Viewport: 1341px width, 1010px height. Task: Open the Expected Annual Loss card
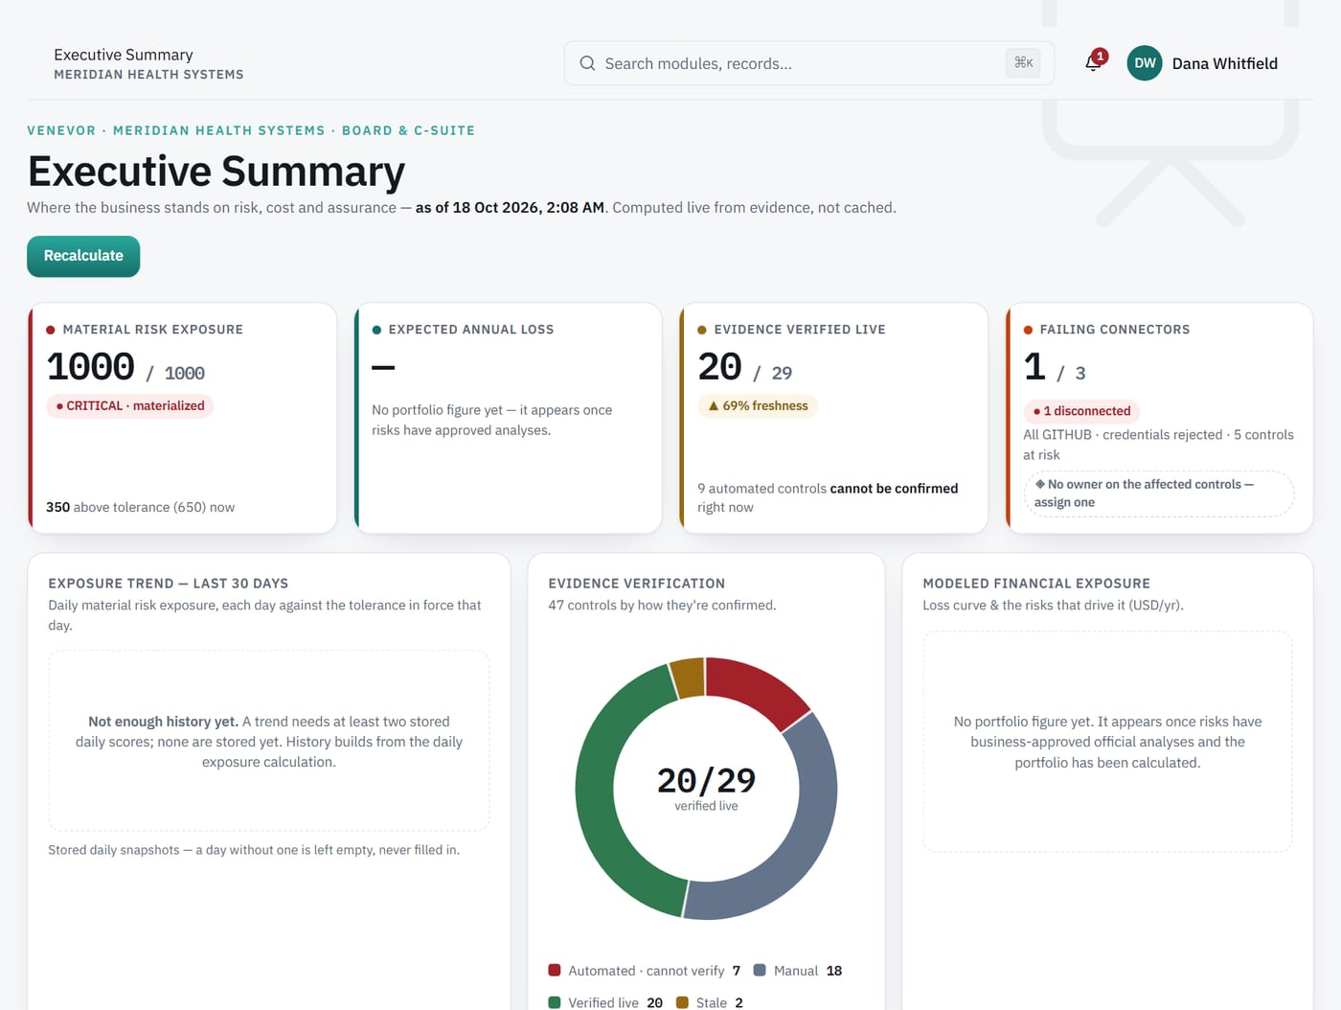click(x=508, y=418)
